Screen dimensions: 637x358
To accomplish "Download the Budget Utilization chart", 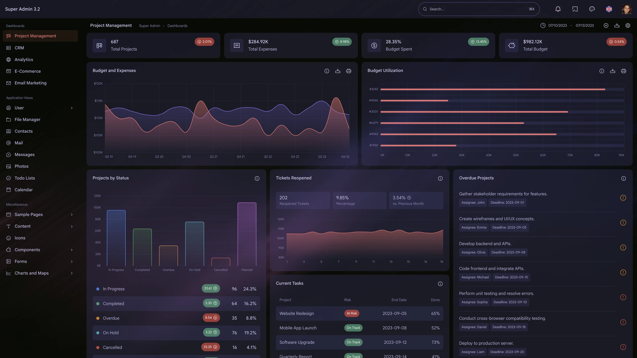I will (612, 71).
